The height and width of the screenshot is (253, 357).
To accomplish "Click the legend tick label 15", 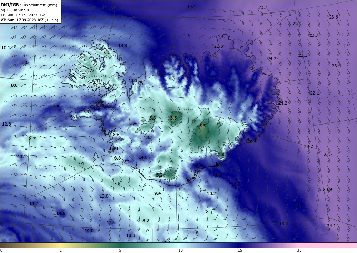I will pyautogui.click(x=240, y=250).
